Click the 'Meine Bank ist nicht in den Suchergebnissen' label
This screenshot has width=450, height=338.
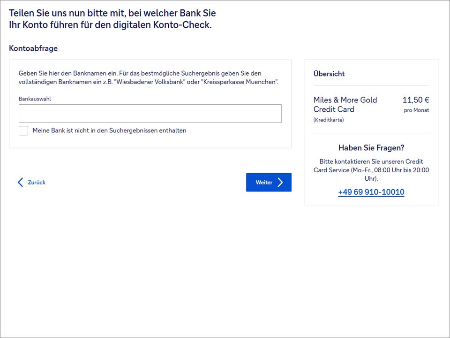(x=109, y=131)
